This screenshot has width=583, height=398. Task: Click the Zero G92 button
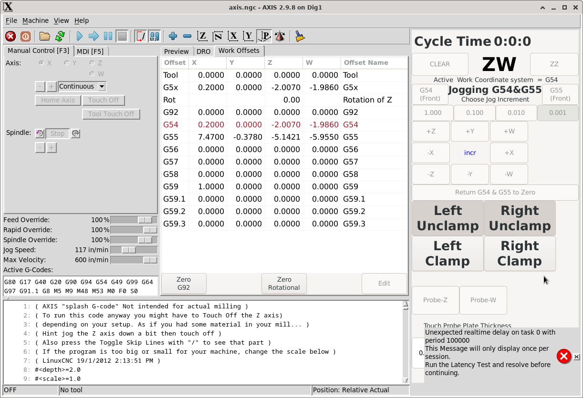coord(184,284)
